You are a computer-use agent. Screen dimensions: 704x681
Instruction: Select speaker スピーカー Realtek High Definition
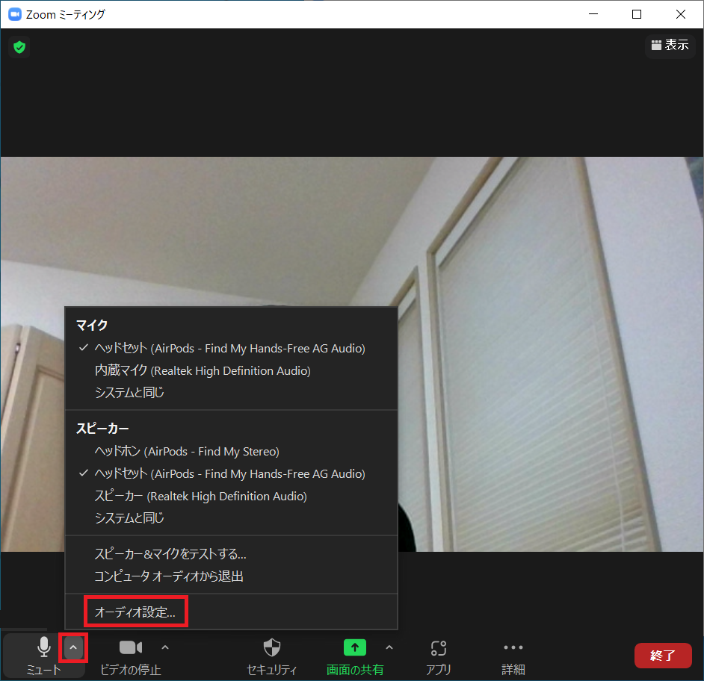pos(231,496)
